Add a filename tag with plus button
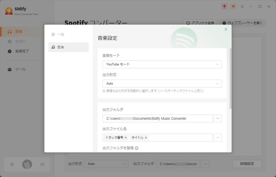 point(218,138)
